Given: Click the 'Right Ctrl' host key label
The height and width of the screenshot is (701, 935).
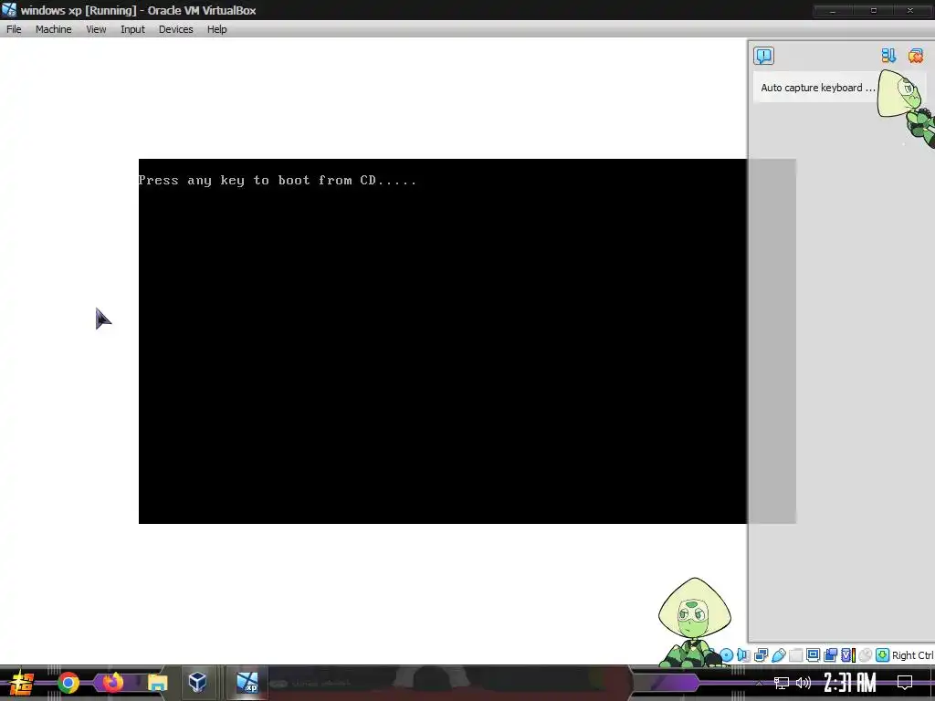Looking at the screenshot, I should click(912, 655).
